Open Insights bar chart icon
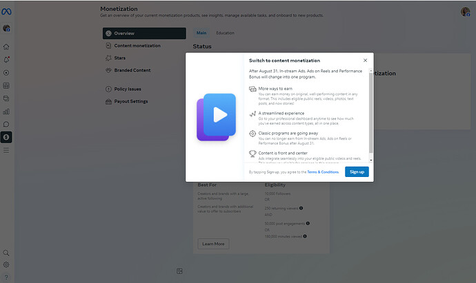 6,112
